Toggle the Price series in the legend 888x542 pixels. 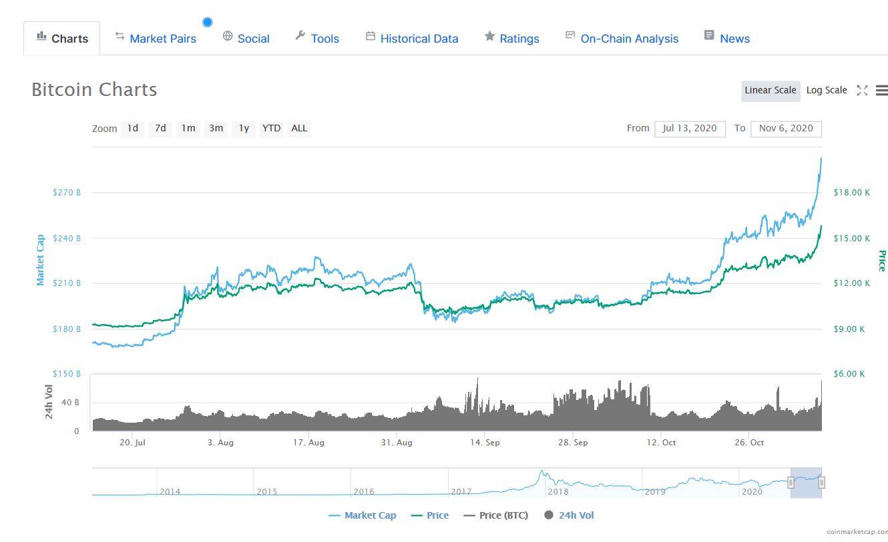click(x=429, y=515)
